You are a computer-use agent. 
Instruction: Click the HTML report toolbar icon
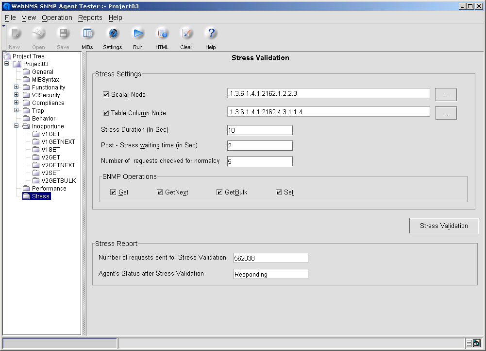click(162, 34)
